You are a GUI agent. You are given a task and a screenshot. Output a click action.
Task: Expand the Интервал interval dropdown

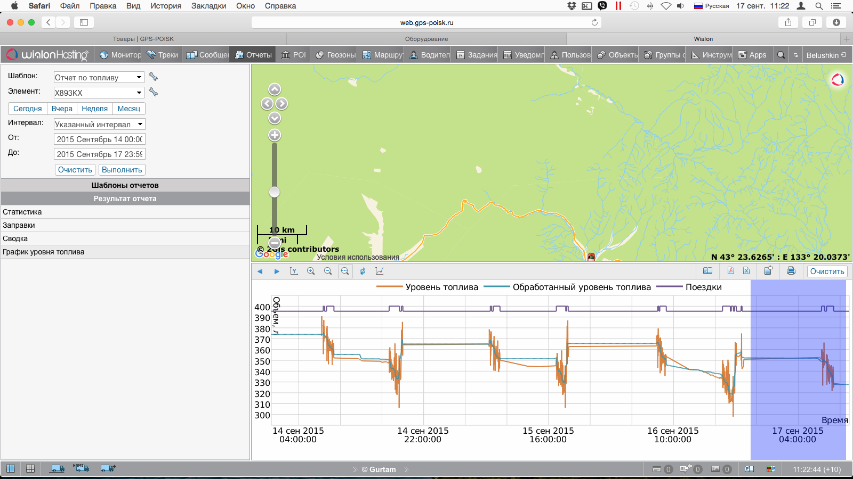99,125
